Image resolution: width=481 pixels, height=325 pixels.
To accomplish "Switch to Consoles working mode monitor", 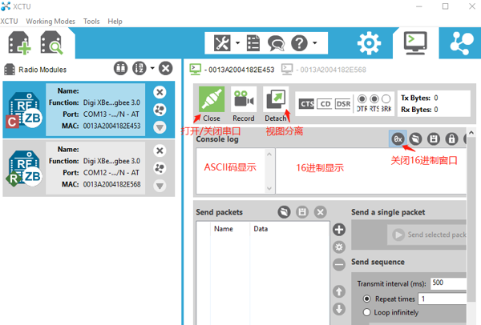I will pos(415,43).
